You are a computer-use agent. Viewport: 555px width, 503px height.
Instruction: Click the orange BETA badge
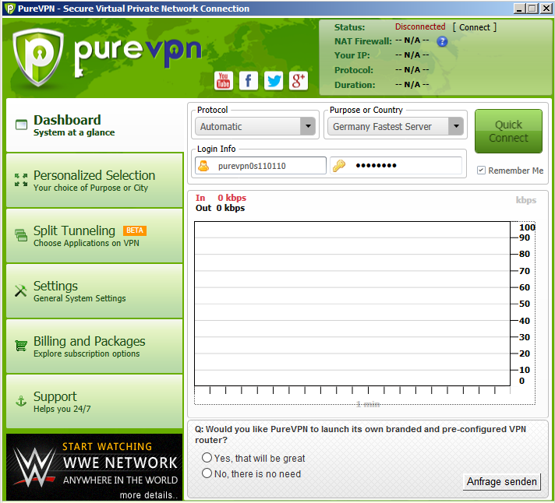pos(135,230)
